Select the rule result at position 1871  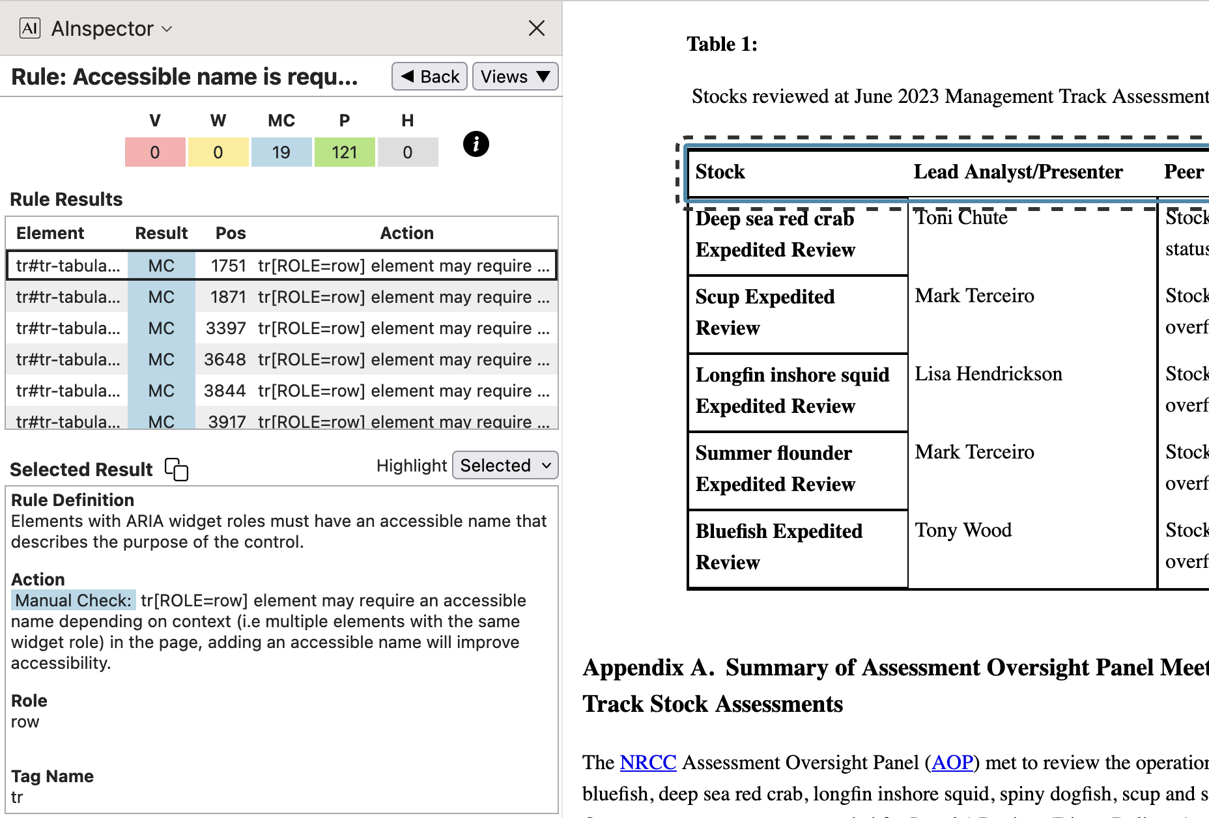[x=281, y=297]
